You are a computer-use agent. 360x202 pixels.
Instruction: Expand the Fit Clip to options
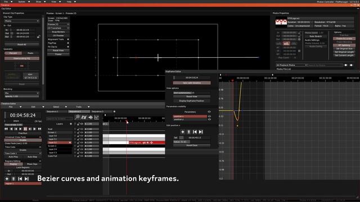(x=68, y=47)
